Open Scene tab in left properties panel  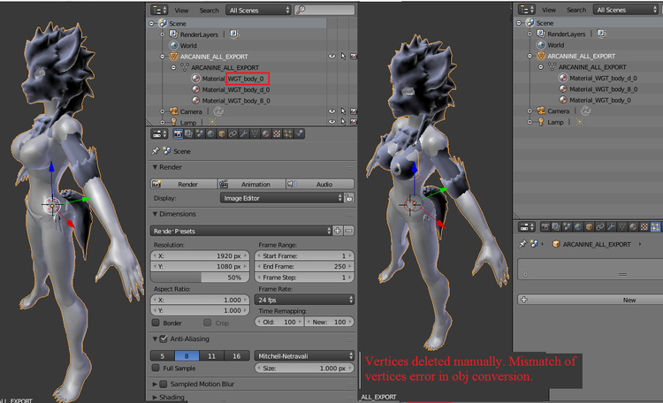[200, 133]
